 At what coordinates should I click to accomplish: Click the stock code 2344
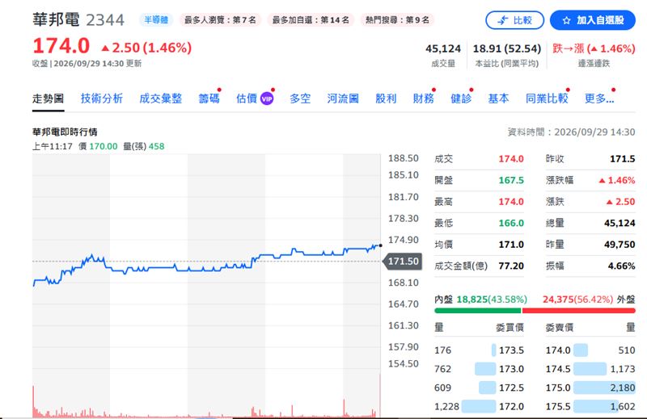[x=105, y=19]
